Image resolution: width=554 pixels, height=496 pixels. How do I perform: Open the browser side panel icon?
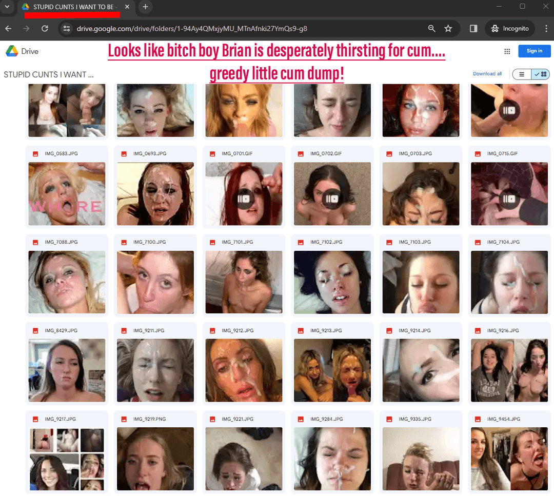tap(473, 29)
